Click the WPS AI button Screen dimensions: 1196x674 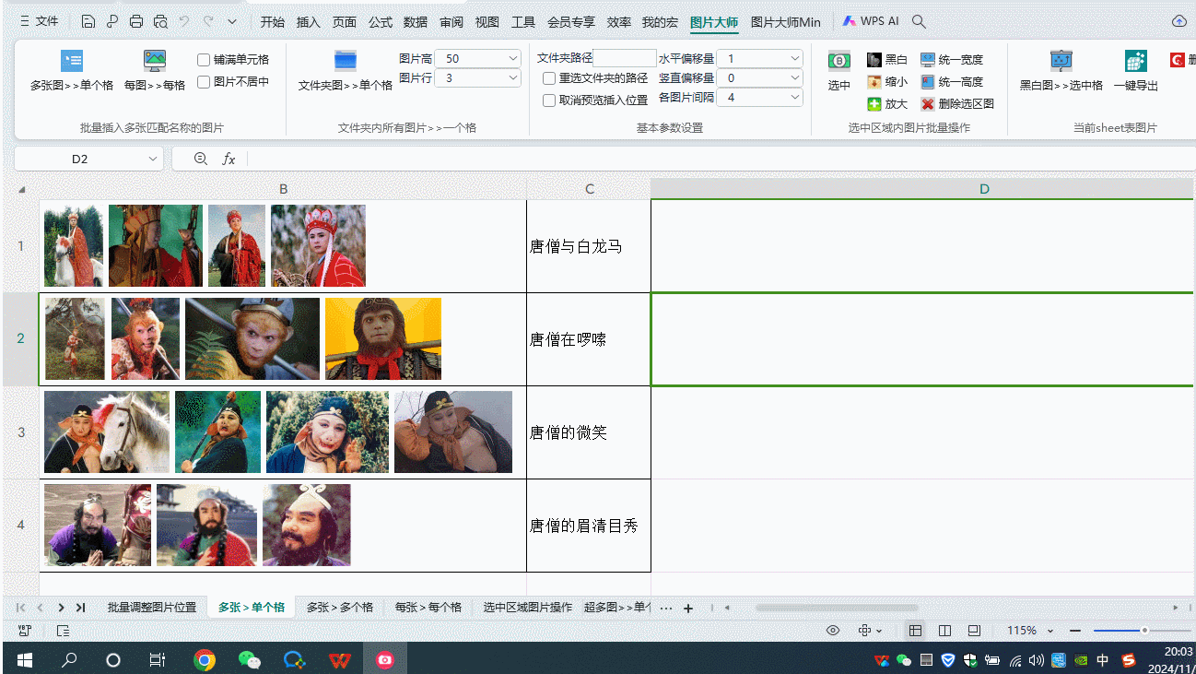pos(871,21)
